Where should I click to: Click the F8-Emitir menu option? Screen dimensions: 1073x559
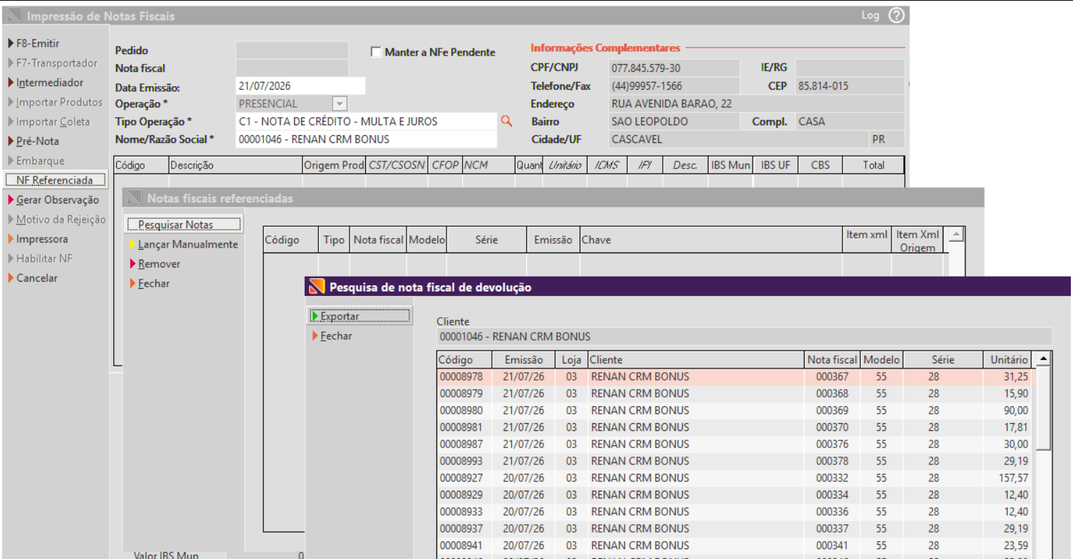(x=38, y=43)
